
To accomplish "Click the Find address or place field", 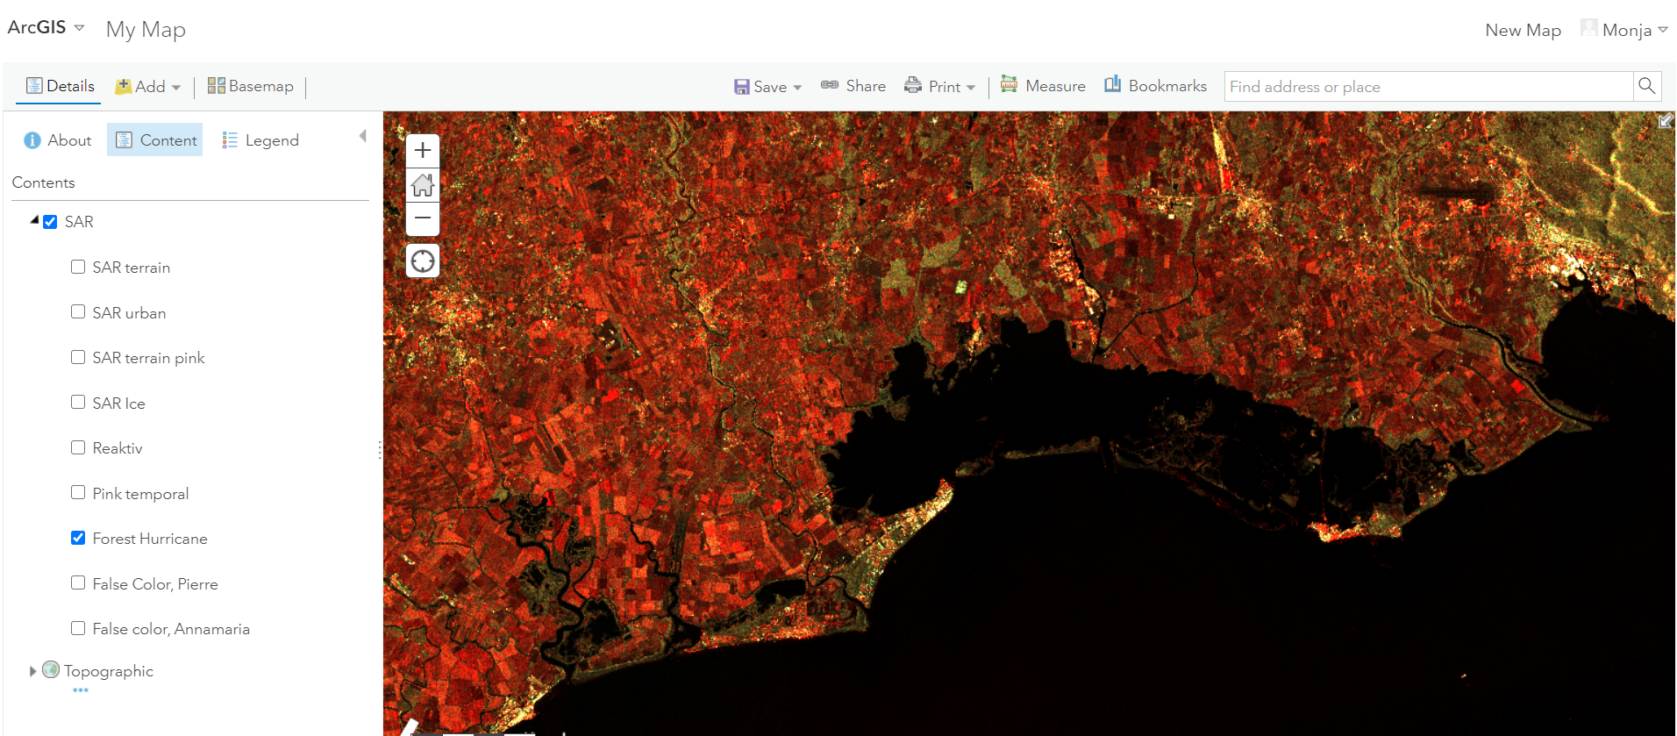I will [1427, 86].
